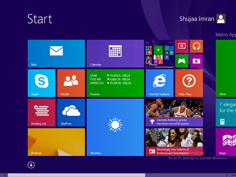The width and height of the screenshot is (236, 177).
Task: Open the Mail tile
Action: (x=56, y=53)
